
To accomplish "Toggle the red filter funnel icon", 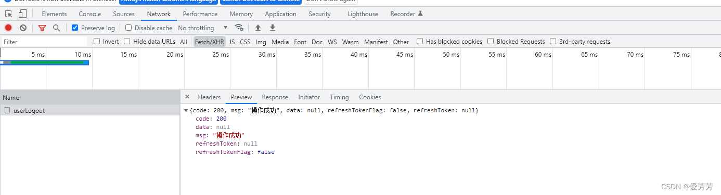I will click(42, 28).
